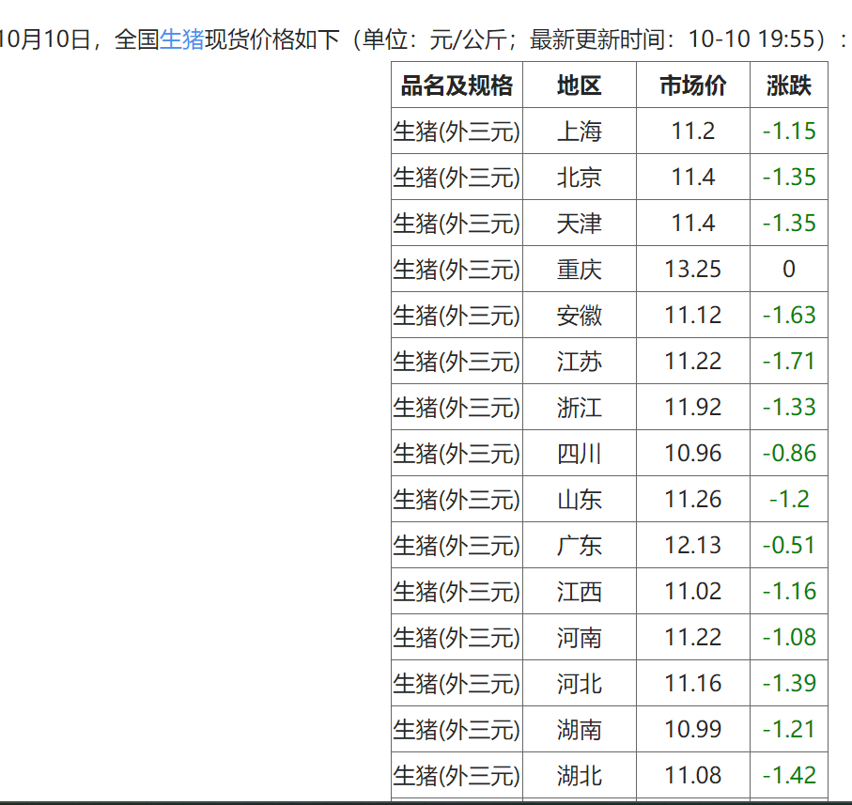Click the 广东 price 12.13
This screenshot has width=852, height=805.
(693, 546)
